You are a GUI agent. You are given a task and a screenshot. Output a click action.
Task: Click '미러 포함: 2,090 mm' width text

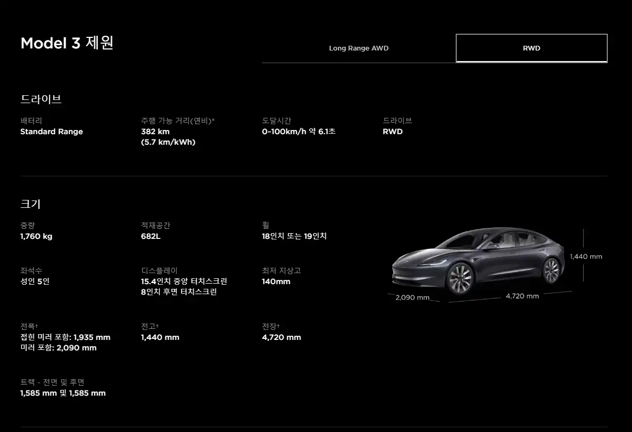tap(58, 348)
